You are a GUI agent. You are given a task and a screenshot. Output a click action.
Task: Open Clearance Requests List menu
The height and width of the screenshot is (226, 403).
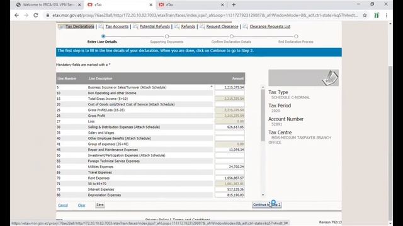point(270,26)
